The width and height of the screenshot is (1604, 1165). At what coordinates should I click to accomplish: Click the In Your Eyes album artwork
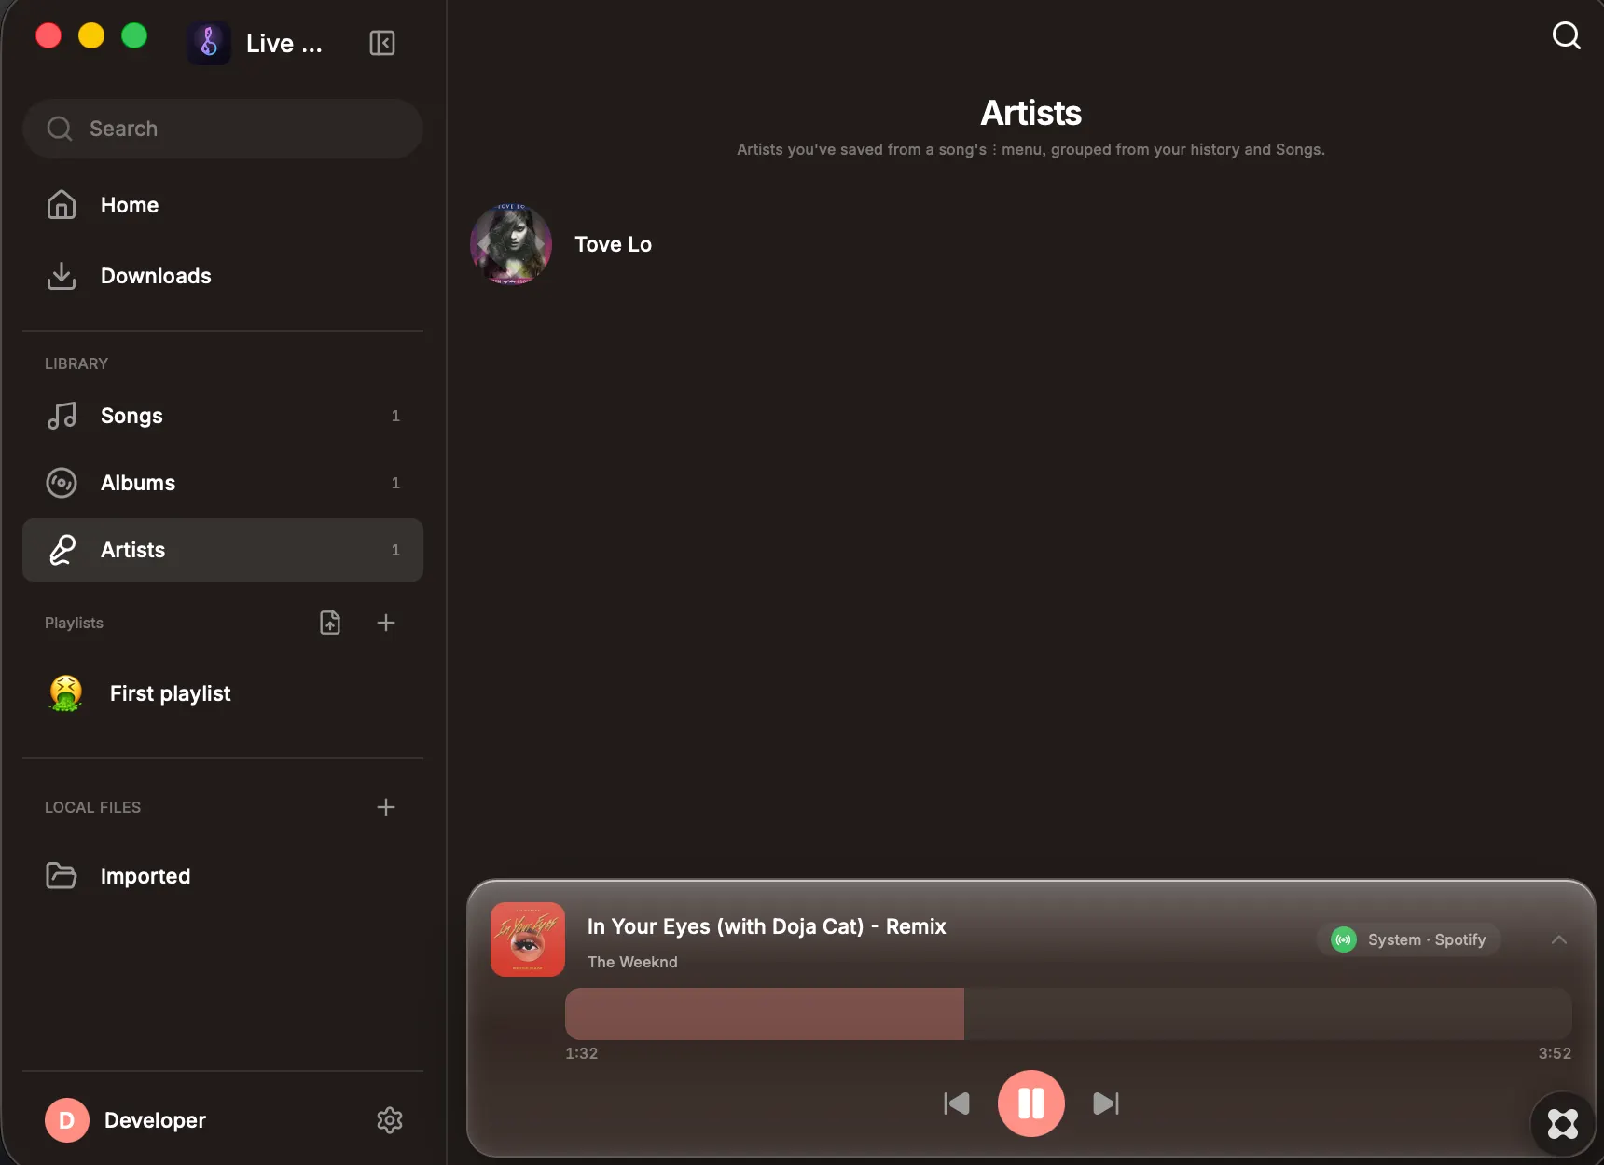pos(528,939)
